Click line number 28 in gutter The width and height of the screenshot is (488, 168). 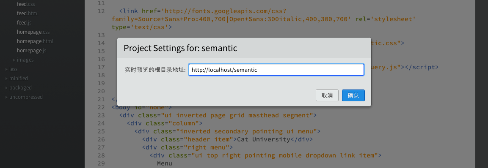tap(101, 155)
